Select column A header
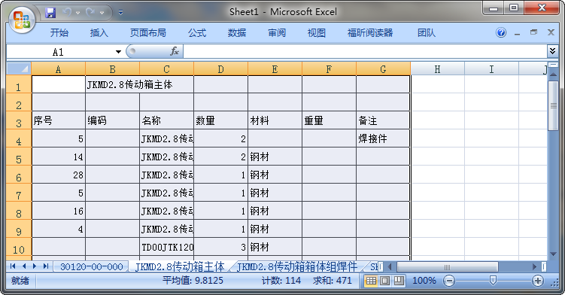Viewport: 565px width, 295px height. coord(59,69)
